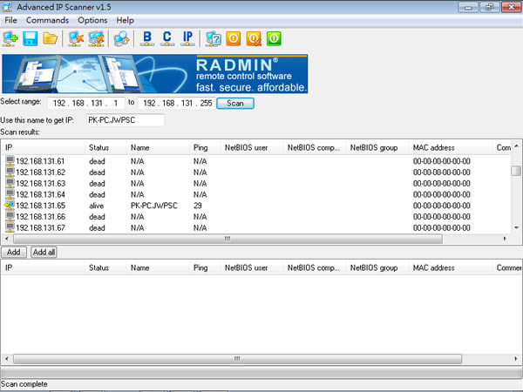523x392 pixels.
Task: Click the 'Use this name to get IP' field
Action: tap(125, 120)
